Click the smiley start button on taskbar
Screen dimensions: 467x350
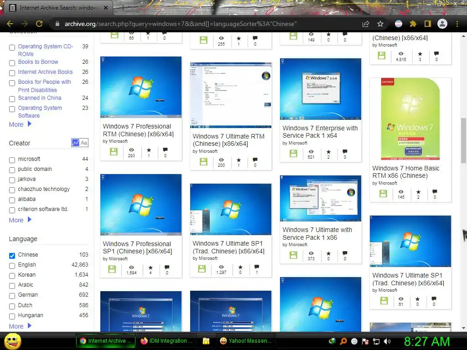12,341
